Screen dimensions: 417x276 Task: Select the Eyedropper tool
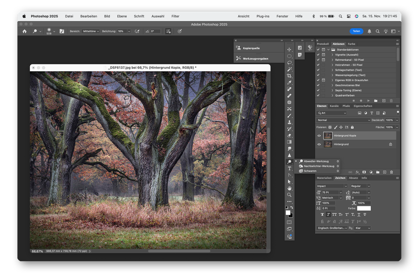(x=289, y=83)
